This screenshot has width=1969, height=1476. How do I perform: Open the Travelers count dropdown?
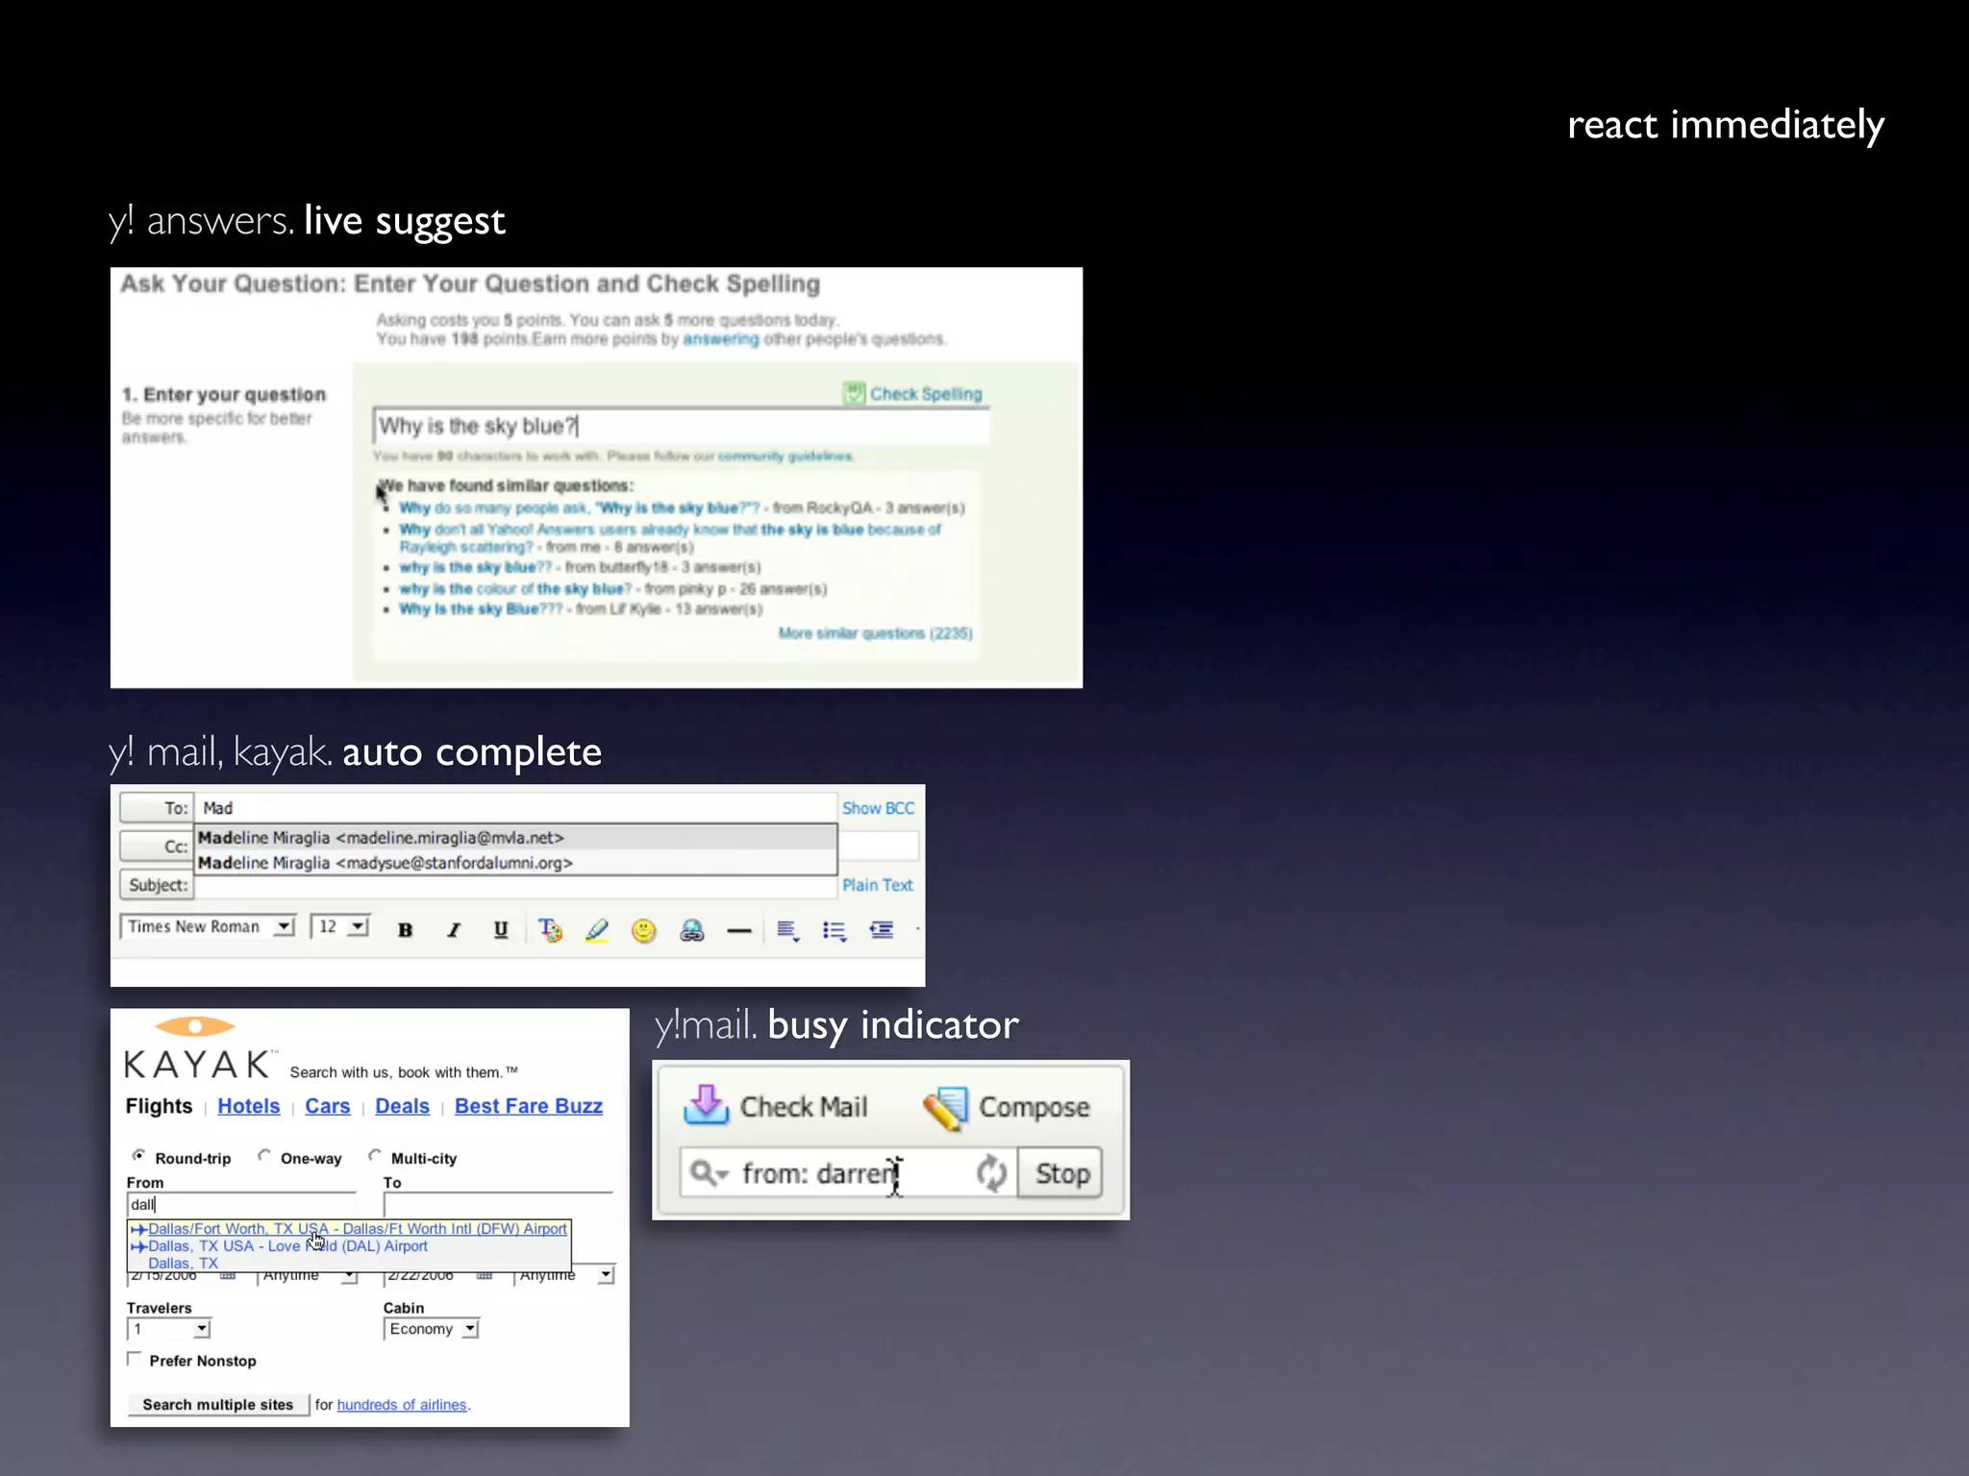point(168,1329)
